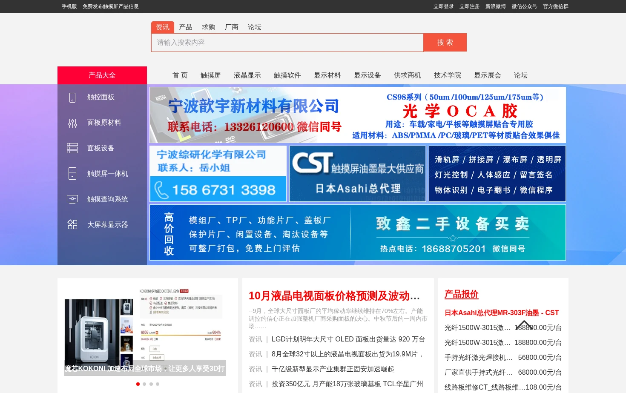Open the 线路板维修CT 108.00 listing
Viewport: 626px width, 393px height.
point(503,387)
